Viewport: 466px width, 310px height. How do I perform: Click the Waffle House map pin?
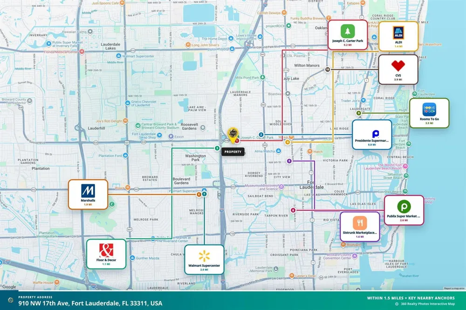57,283
